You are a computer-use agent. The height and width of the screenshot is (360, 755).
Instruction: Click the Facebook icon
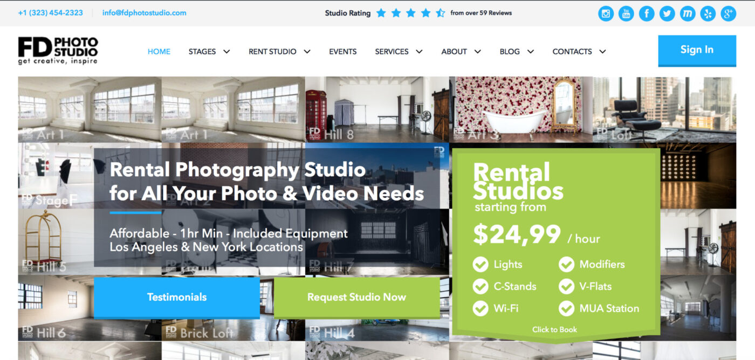647,13
